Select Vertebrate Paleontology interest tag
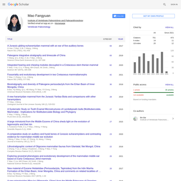 (39, 27)
